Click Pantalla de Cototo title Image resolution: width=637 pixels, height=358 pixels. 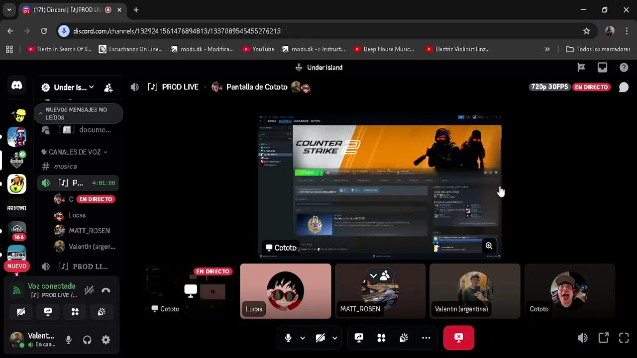coord(257,87)
